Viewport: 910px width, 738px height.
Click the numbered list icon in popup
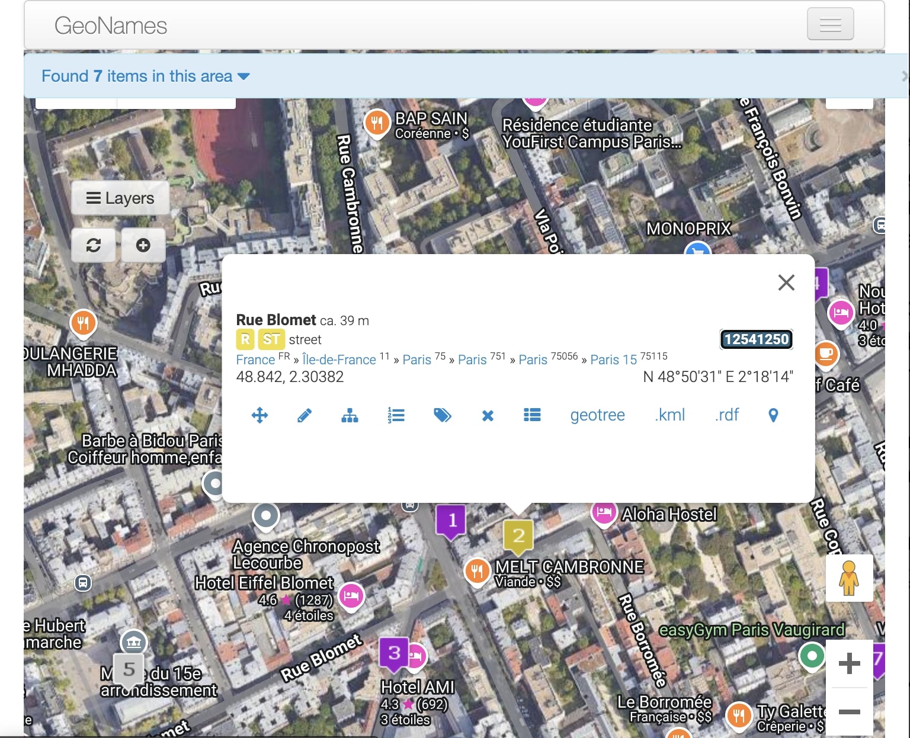click(x=396, y=415)
